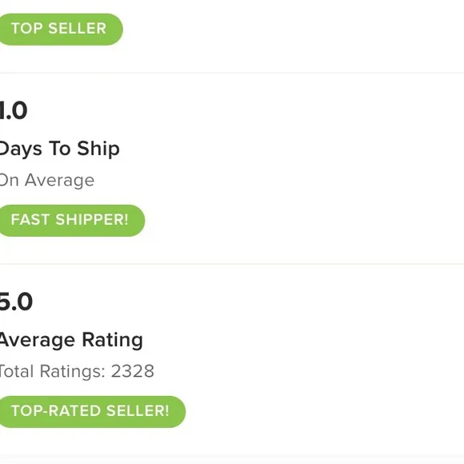
Task: Click the green TOP SELLER badge
Action: point(61,29)
